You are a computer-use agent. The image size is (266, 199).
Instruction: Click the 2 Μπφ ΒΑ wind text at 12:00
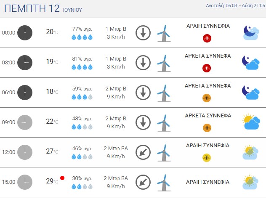116,149
